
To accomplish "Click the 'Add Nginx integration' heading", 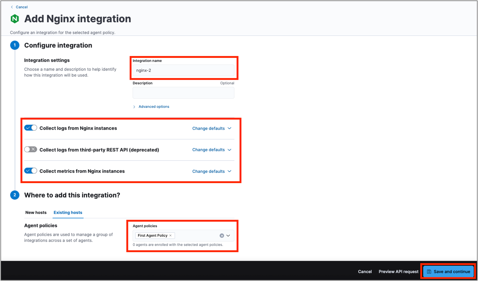I will (x=78, y=19).
